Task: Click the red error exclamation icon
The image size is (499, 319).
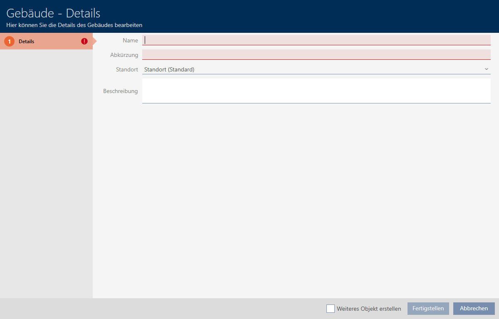Action: pyautogui.click(x=84, y=42)
